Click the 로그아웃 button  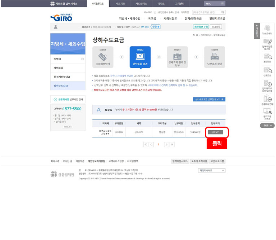216,27
